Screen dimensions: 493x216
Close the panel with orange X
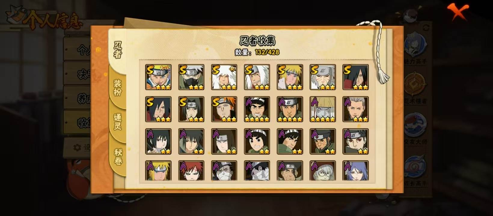pos(458,12)
